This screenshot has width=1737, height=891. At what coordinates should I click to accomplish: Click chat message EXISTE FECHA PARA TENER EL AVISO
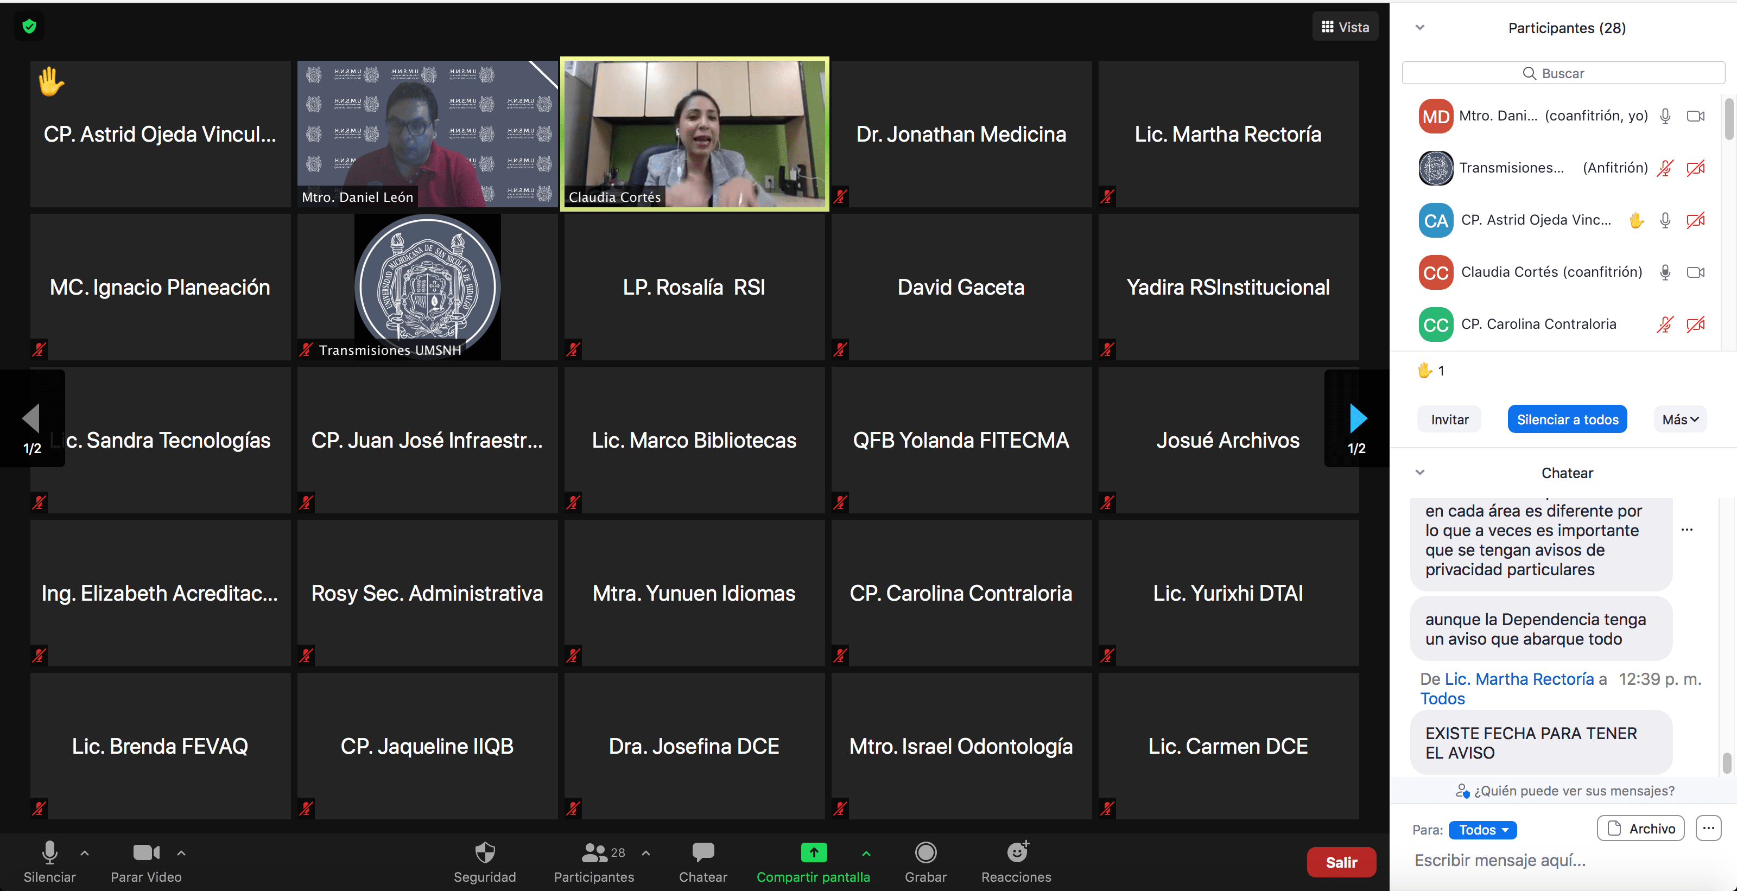[x=1541, y=743]
